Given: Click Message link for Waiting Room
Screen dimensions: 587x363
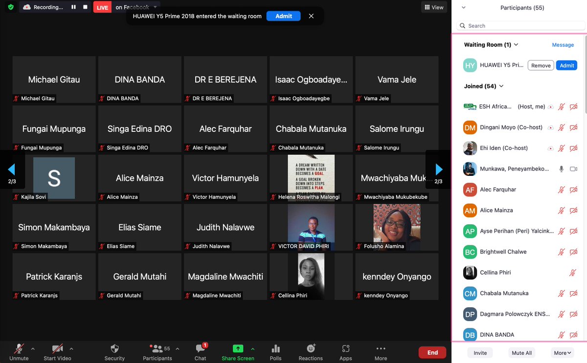Looking at the screenshot, I should pos(563,45).
